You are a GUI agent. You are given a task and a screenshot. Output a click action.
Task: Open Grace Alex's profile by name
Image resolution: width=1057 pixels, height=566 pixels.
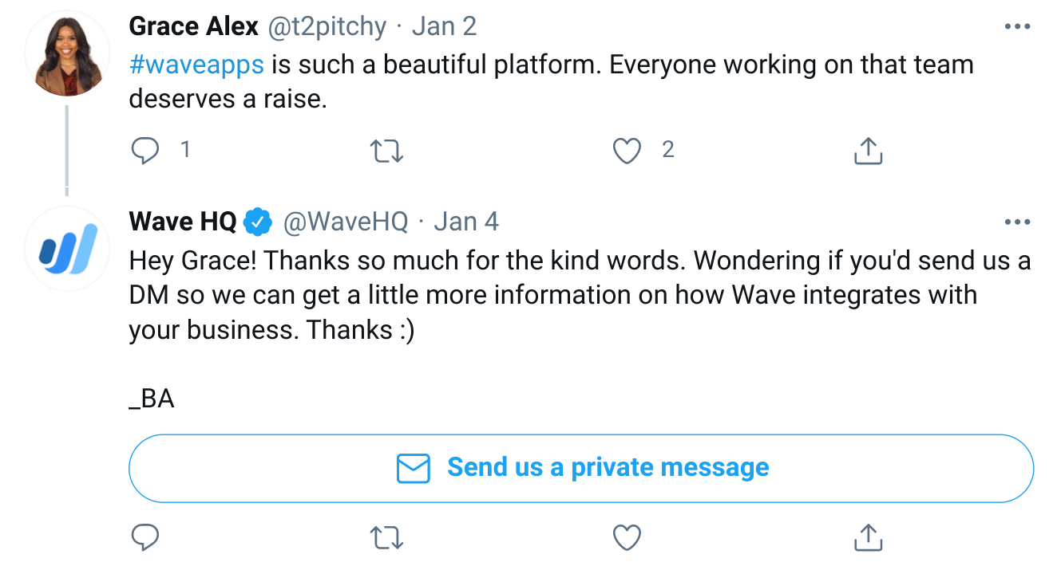(193, 26)
